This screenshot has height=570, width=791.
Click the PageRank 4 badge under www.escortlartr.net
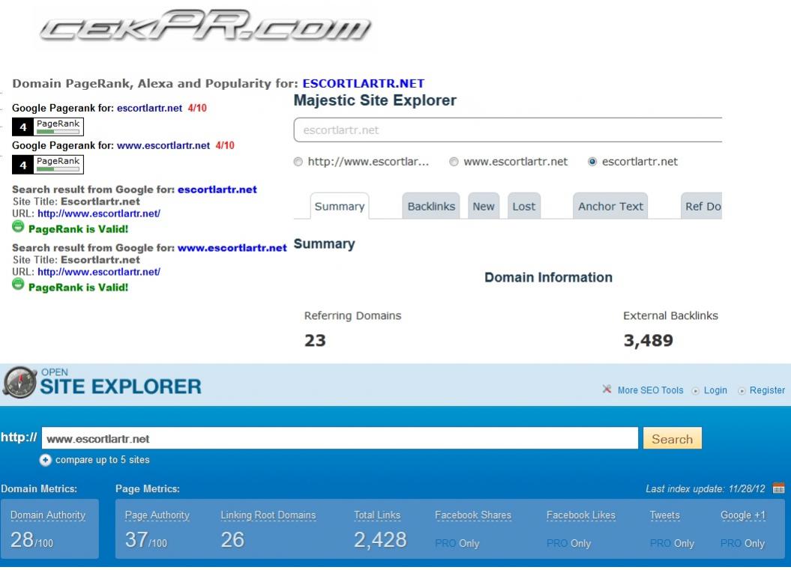coord(48,164)
